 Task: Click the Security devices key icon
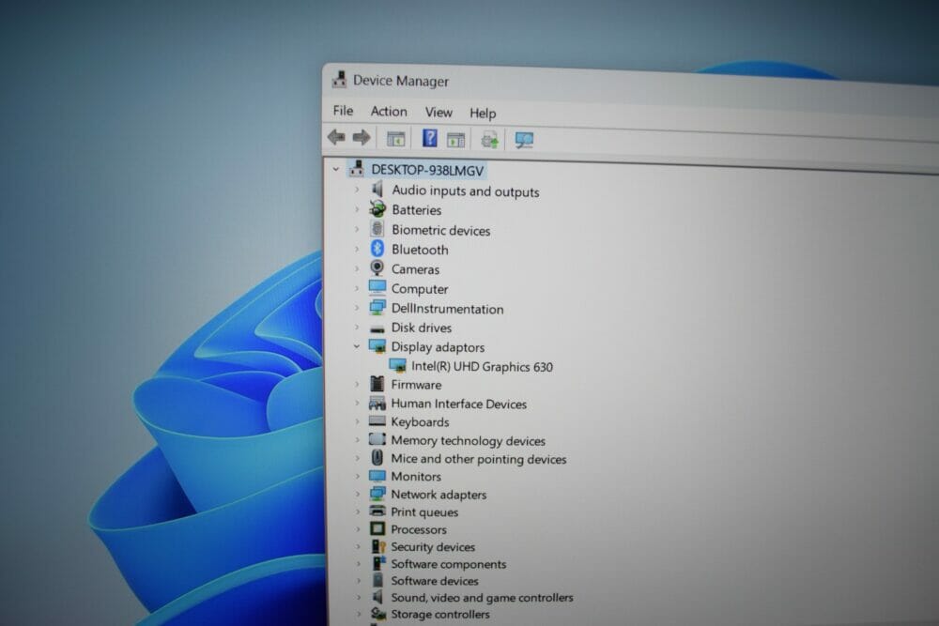click(378, 546)
